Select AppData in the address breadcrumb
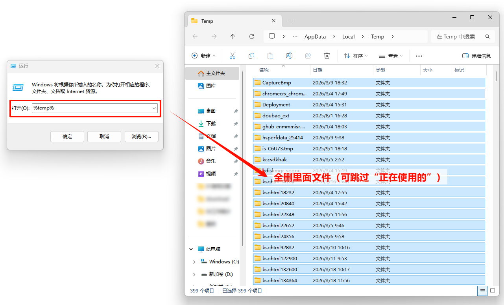Image resolution: width=504 pixels, height=305 pixels. click(x=315, y=37)
